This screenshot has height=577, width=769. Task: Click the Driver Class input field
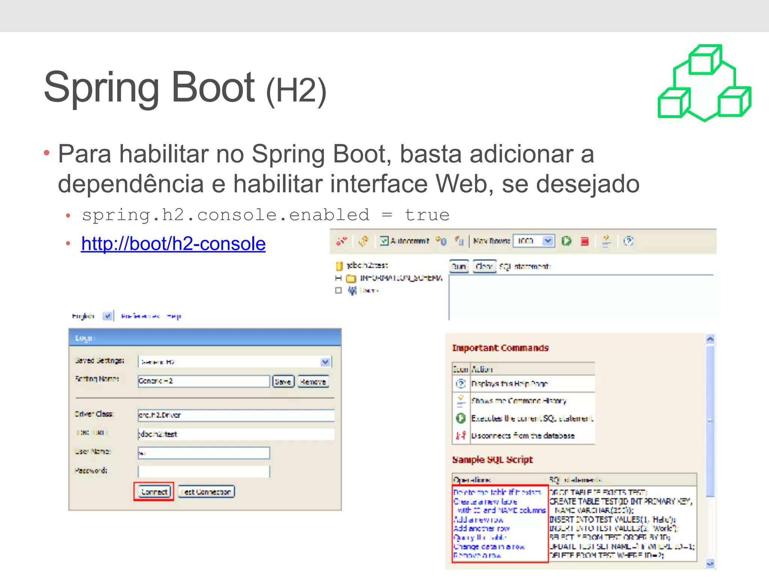coord(236,415)
